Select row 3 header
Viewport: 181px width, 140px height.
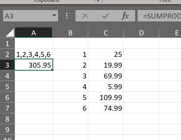[7, 65]
